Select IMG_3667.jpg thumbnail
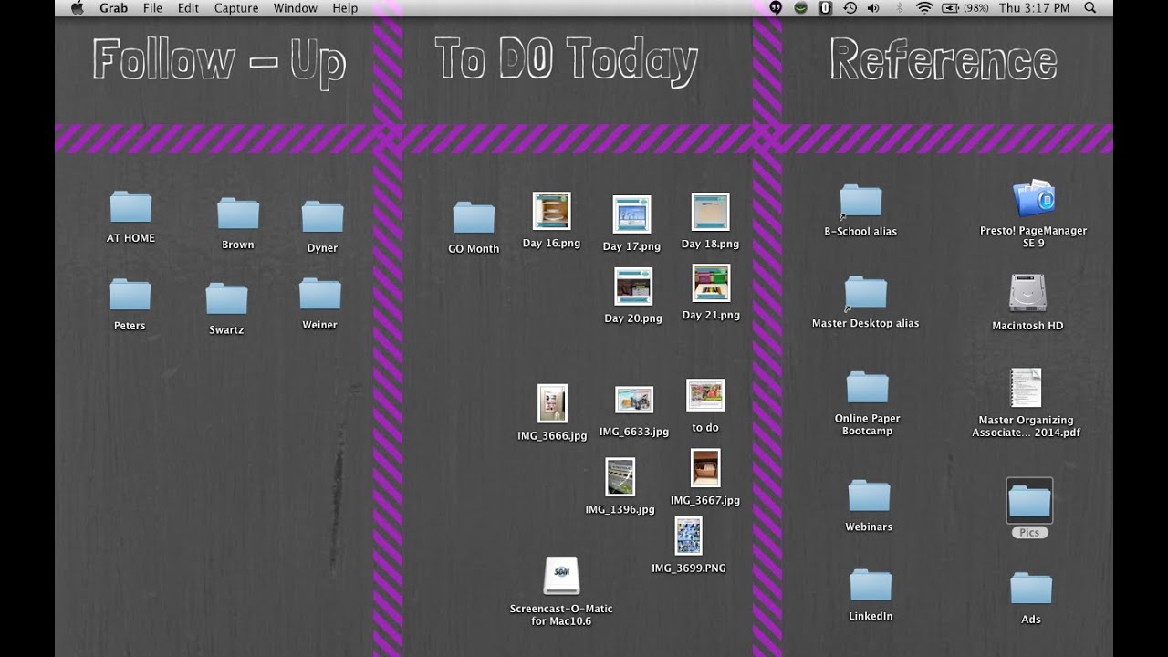Image resolution: width=1168 pixels, height=657 pixels. coord(705,469)
